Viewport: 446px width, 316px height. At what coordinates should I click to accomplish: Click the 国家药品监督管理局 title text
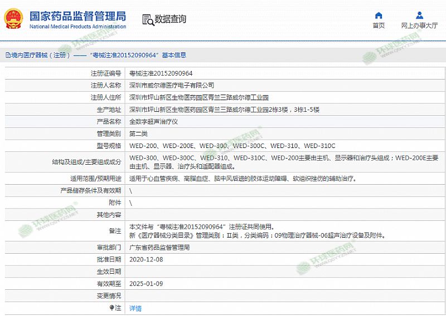point(77,15)
